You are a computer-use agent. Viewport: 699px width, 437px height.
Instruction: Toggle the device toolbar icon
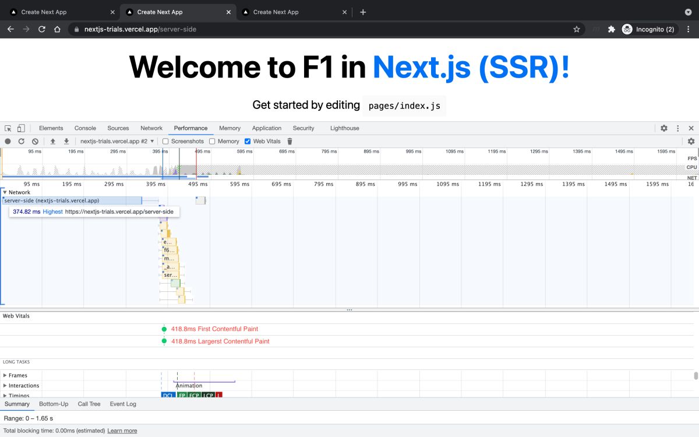(x=21, y=128)
